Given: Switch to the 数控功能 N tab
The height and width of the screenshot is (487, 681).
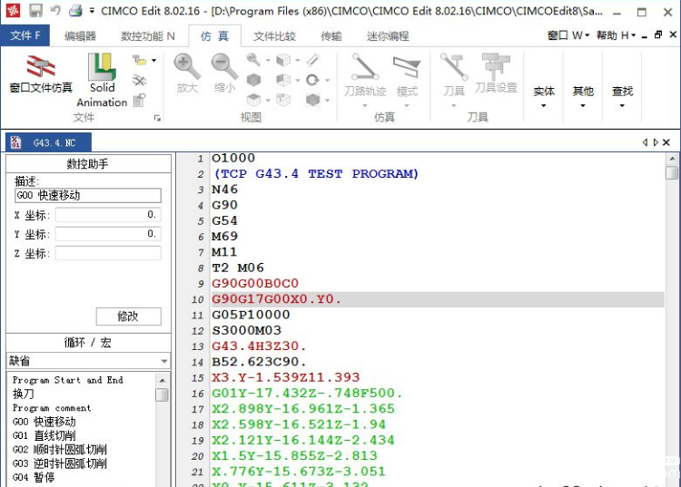Looking at the screenshot, I should tap(148, 36).
